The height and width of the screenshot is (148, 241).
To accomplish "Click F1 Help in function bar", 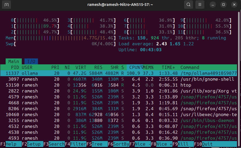I will 11,144.
